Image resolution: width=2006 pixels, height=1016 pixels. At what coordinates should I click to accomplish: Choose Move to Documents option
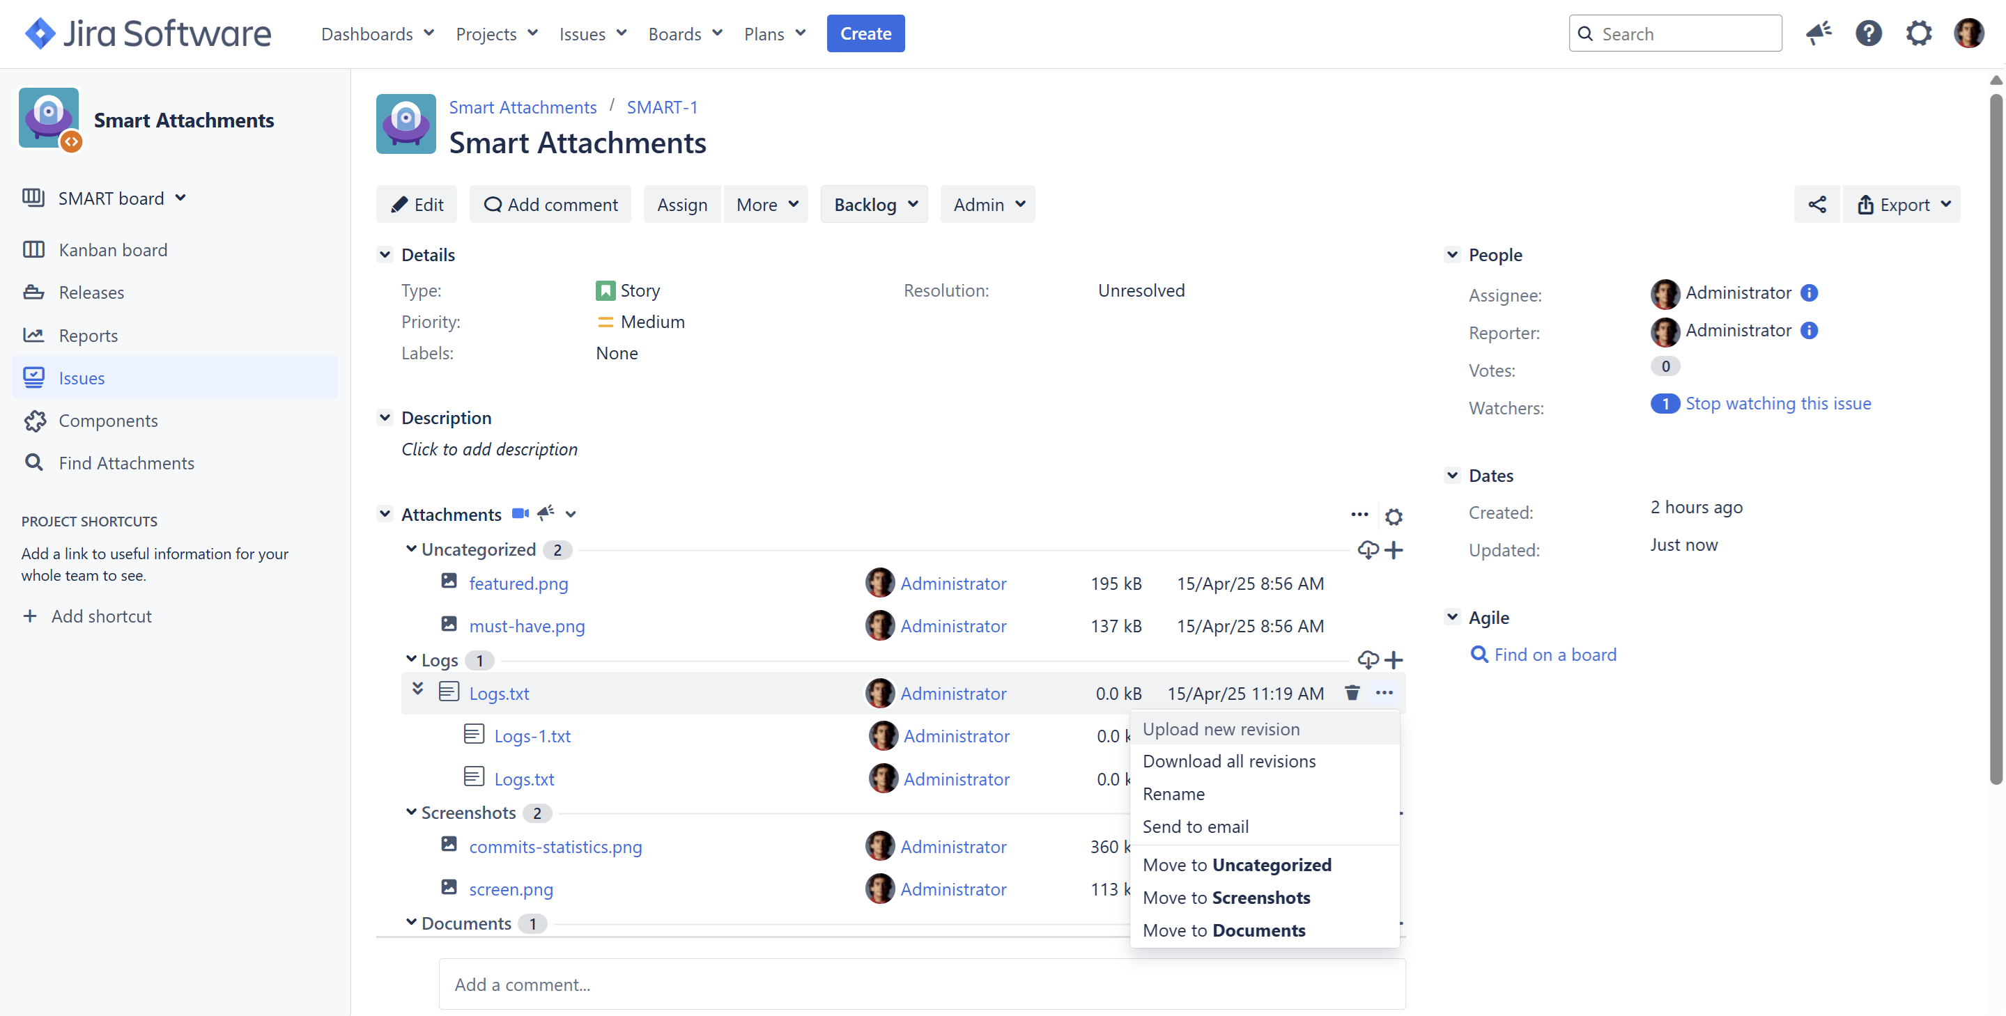tap(1224, 930)
